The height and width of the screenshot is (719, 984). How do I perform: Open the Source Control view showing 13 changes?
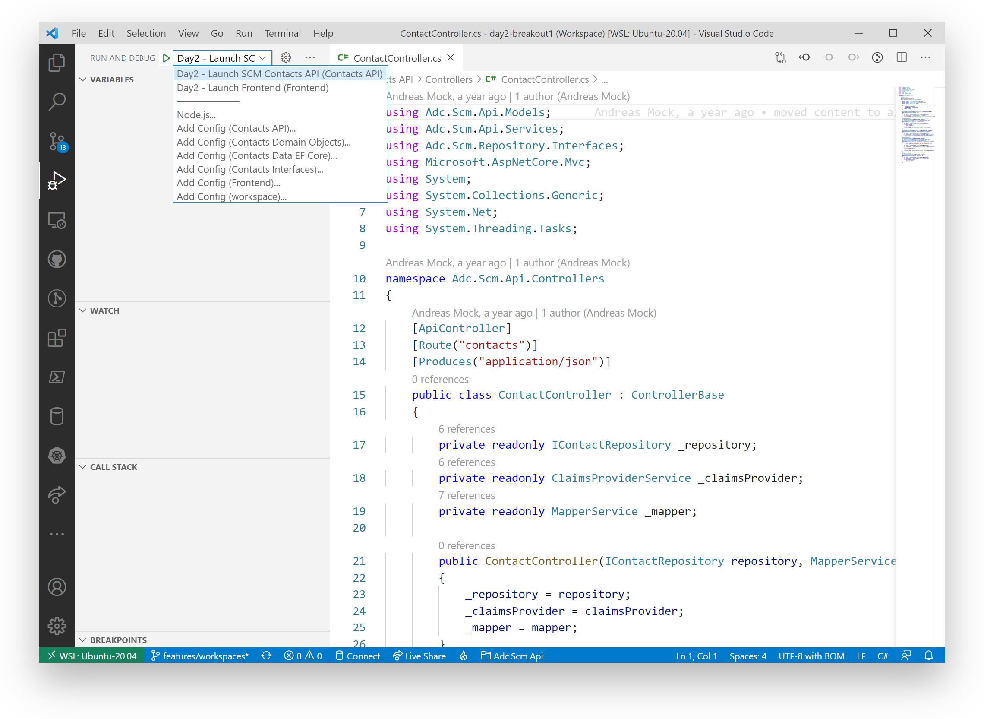[x=57, y=141]
